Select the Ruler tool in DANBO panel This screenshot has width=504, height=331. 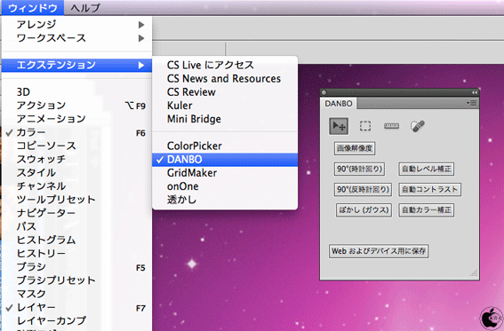click(x=391, y=126)
